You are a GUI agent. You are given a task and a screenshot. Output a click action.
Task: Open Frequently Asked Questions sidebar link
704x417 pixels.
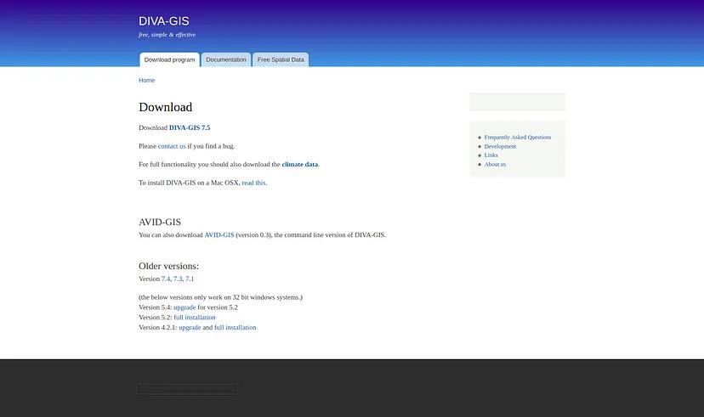pyautogui.click(x=517, y=138)
